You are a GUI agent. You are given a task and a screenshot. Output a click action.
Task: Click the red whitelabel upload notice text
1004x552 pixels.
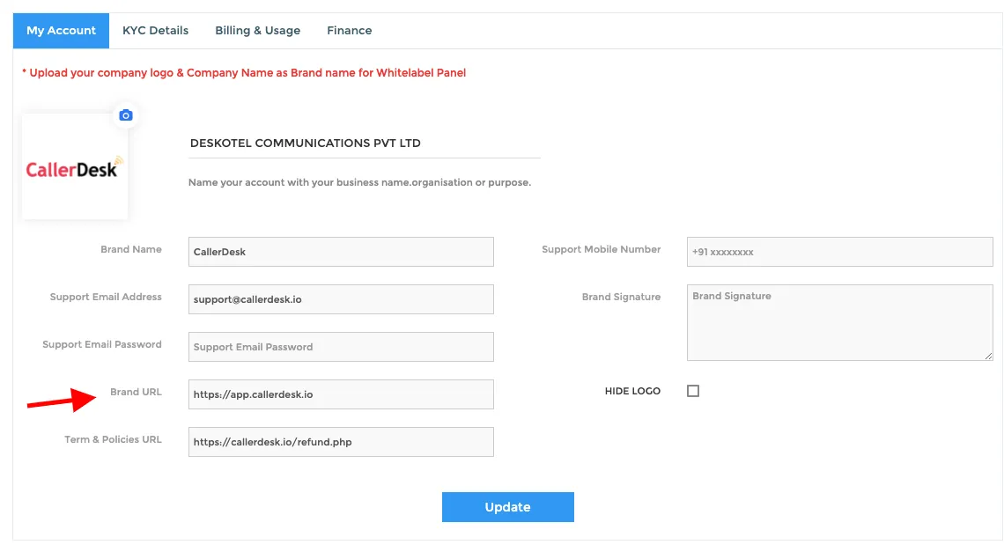[244, 73]
